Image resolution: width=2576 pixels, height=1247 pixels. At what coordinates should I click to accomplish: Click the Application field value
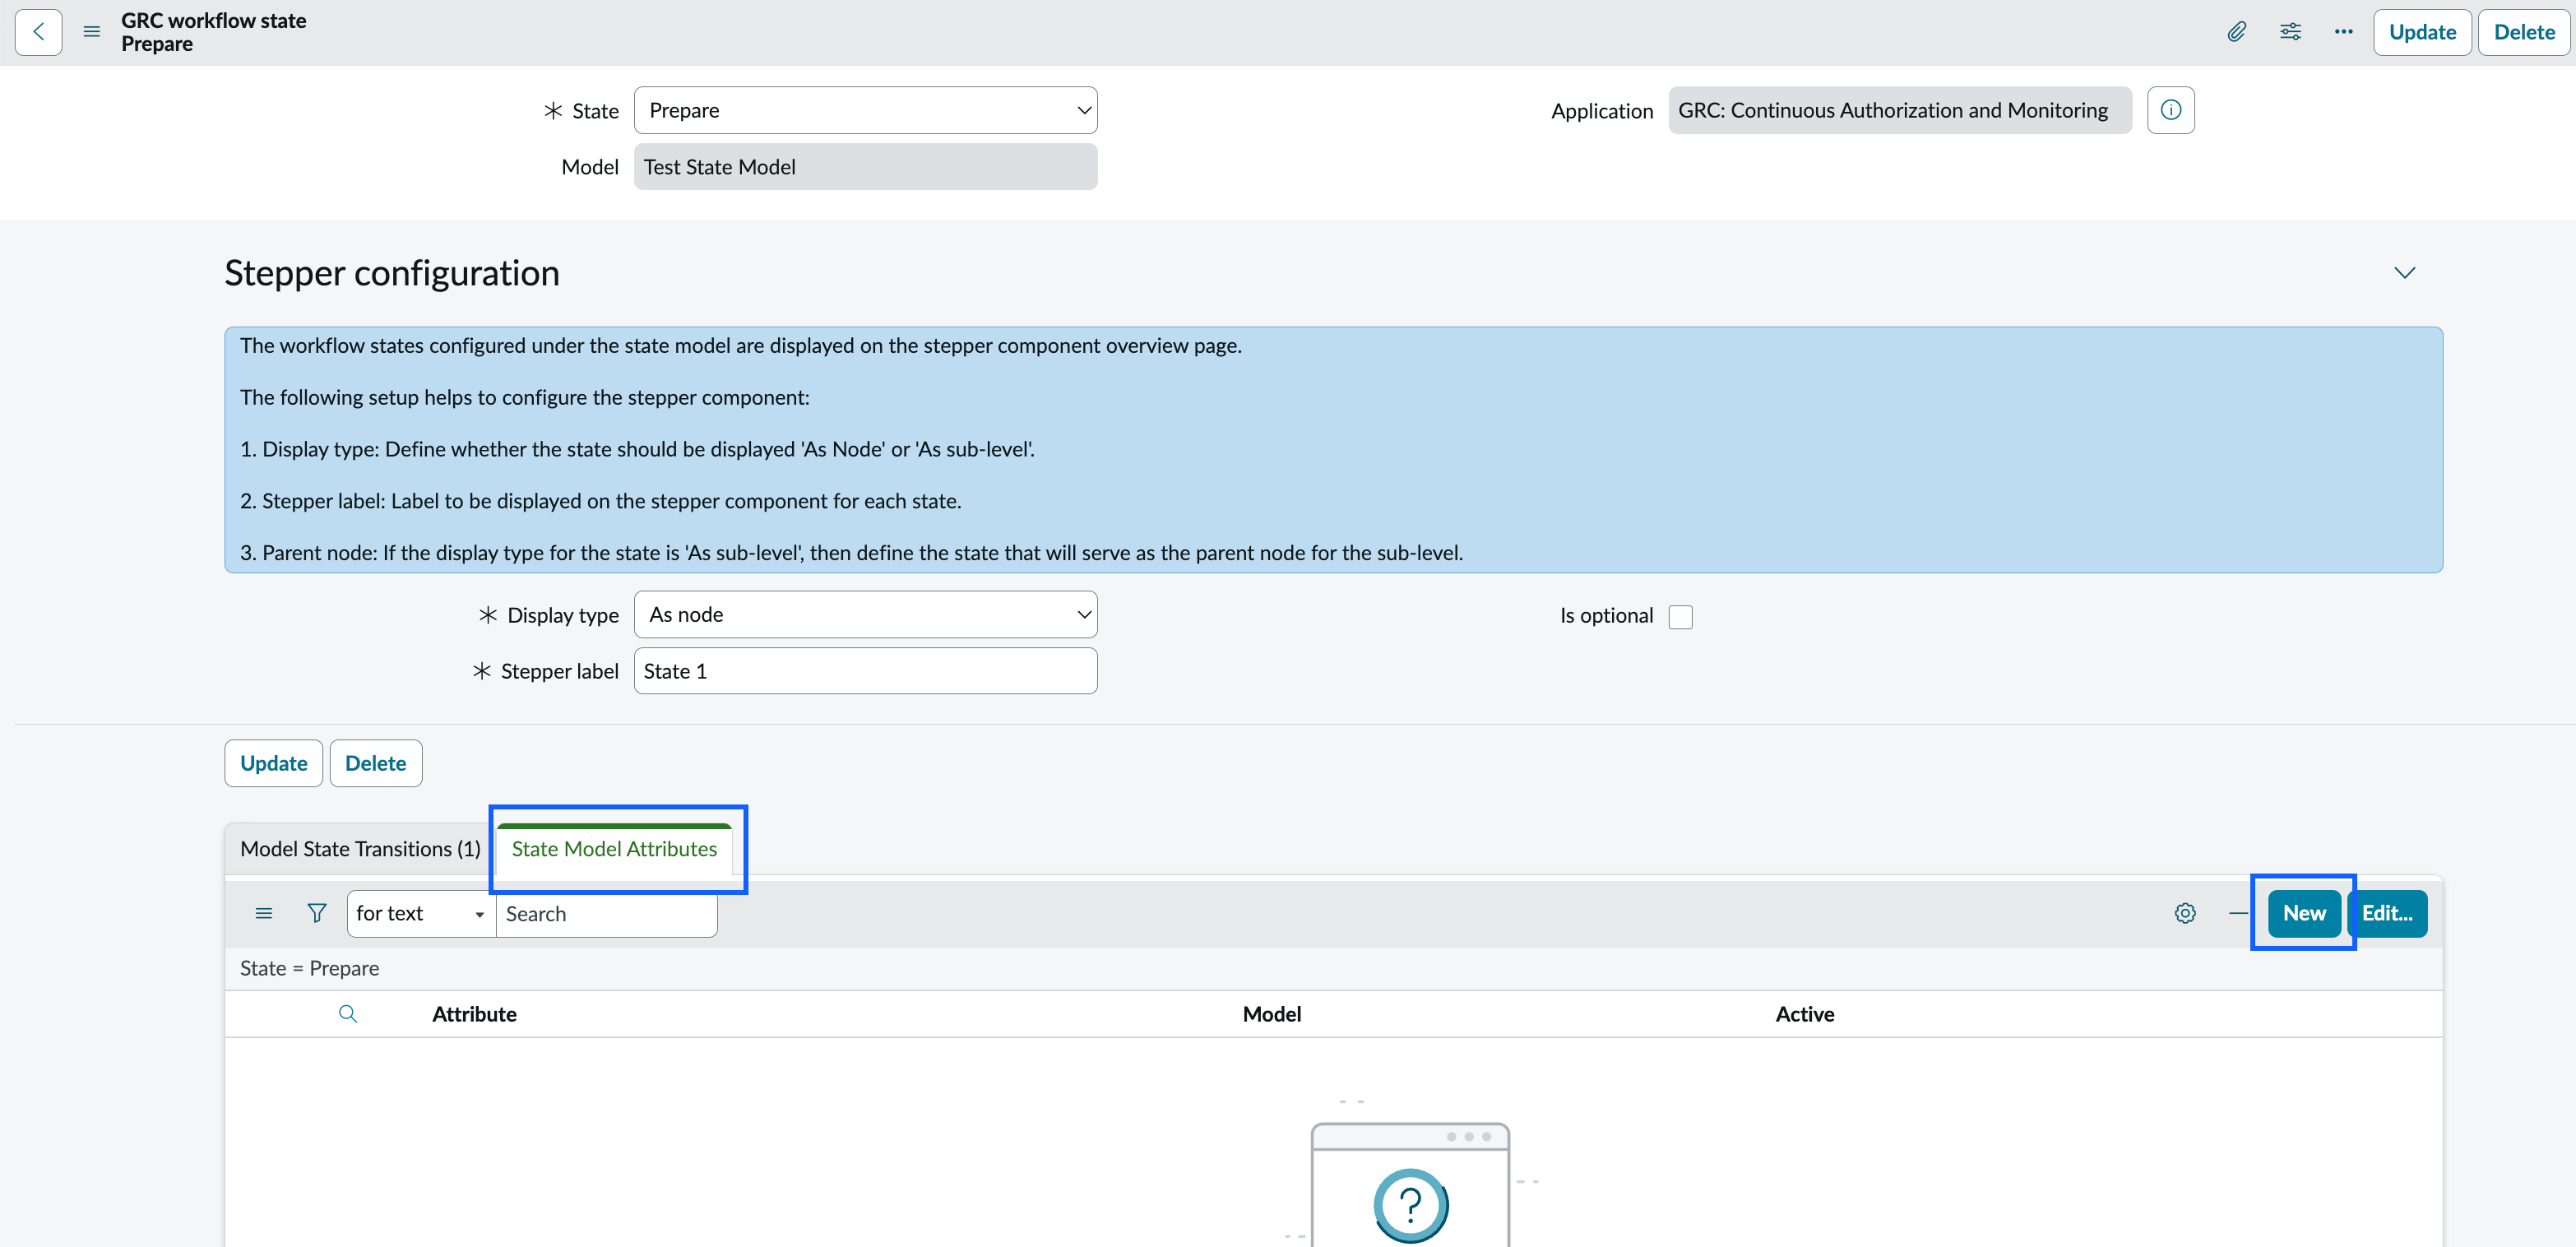1899,110
